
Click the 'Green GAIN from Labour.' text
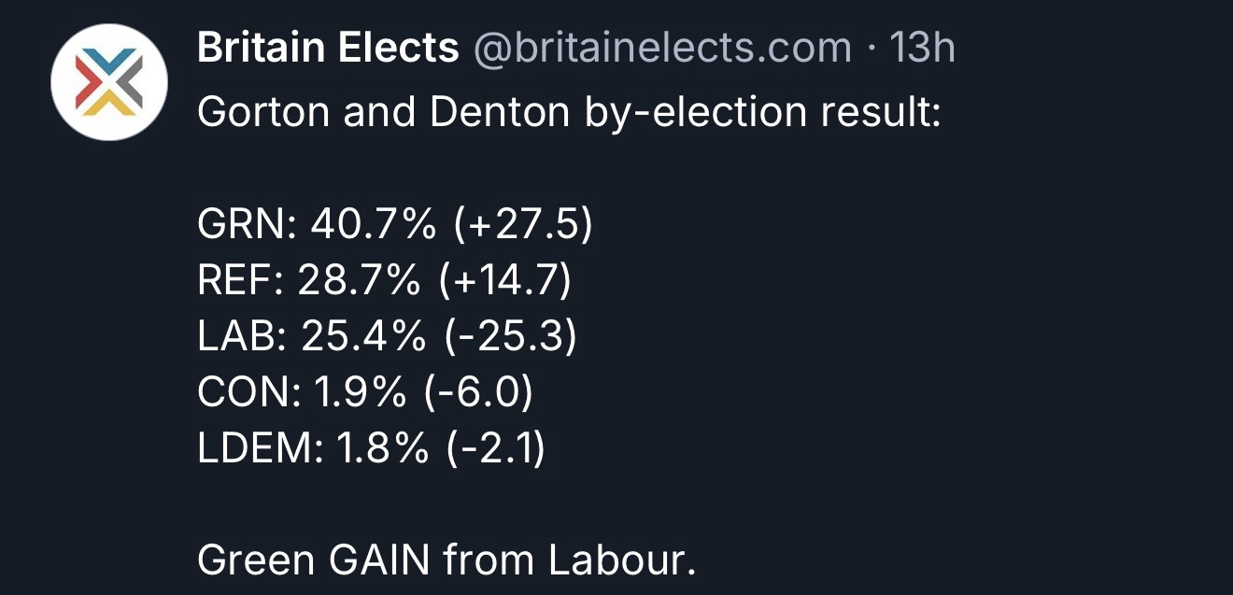pyautogui.click(x=446, y=560)
